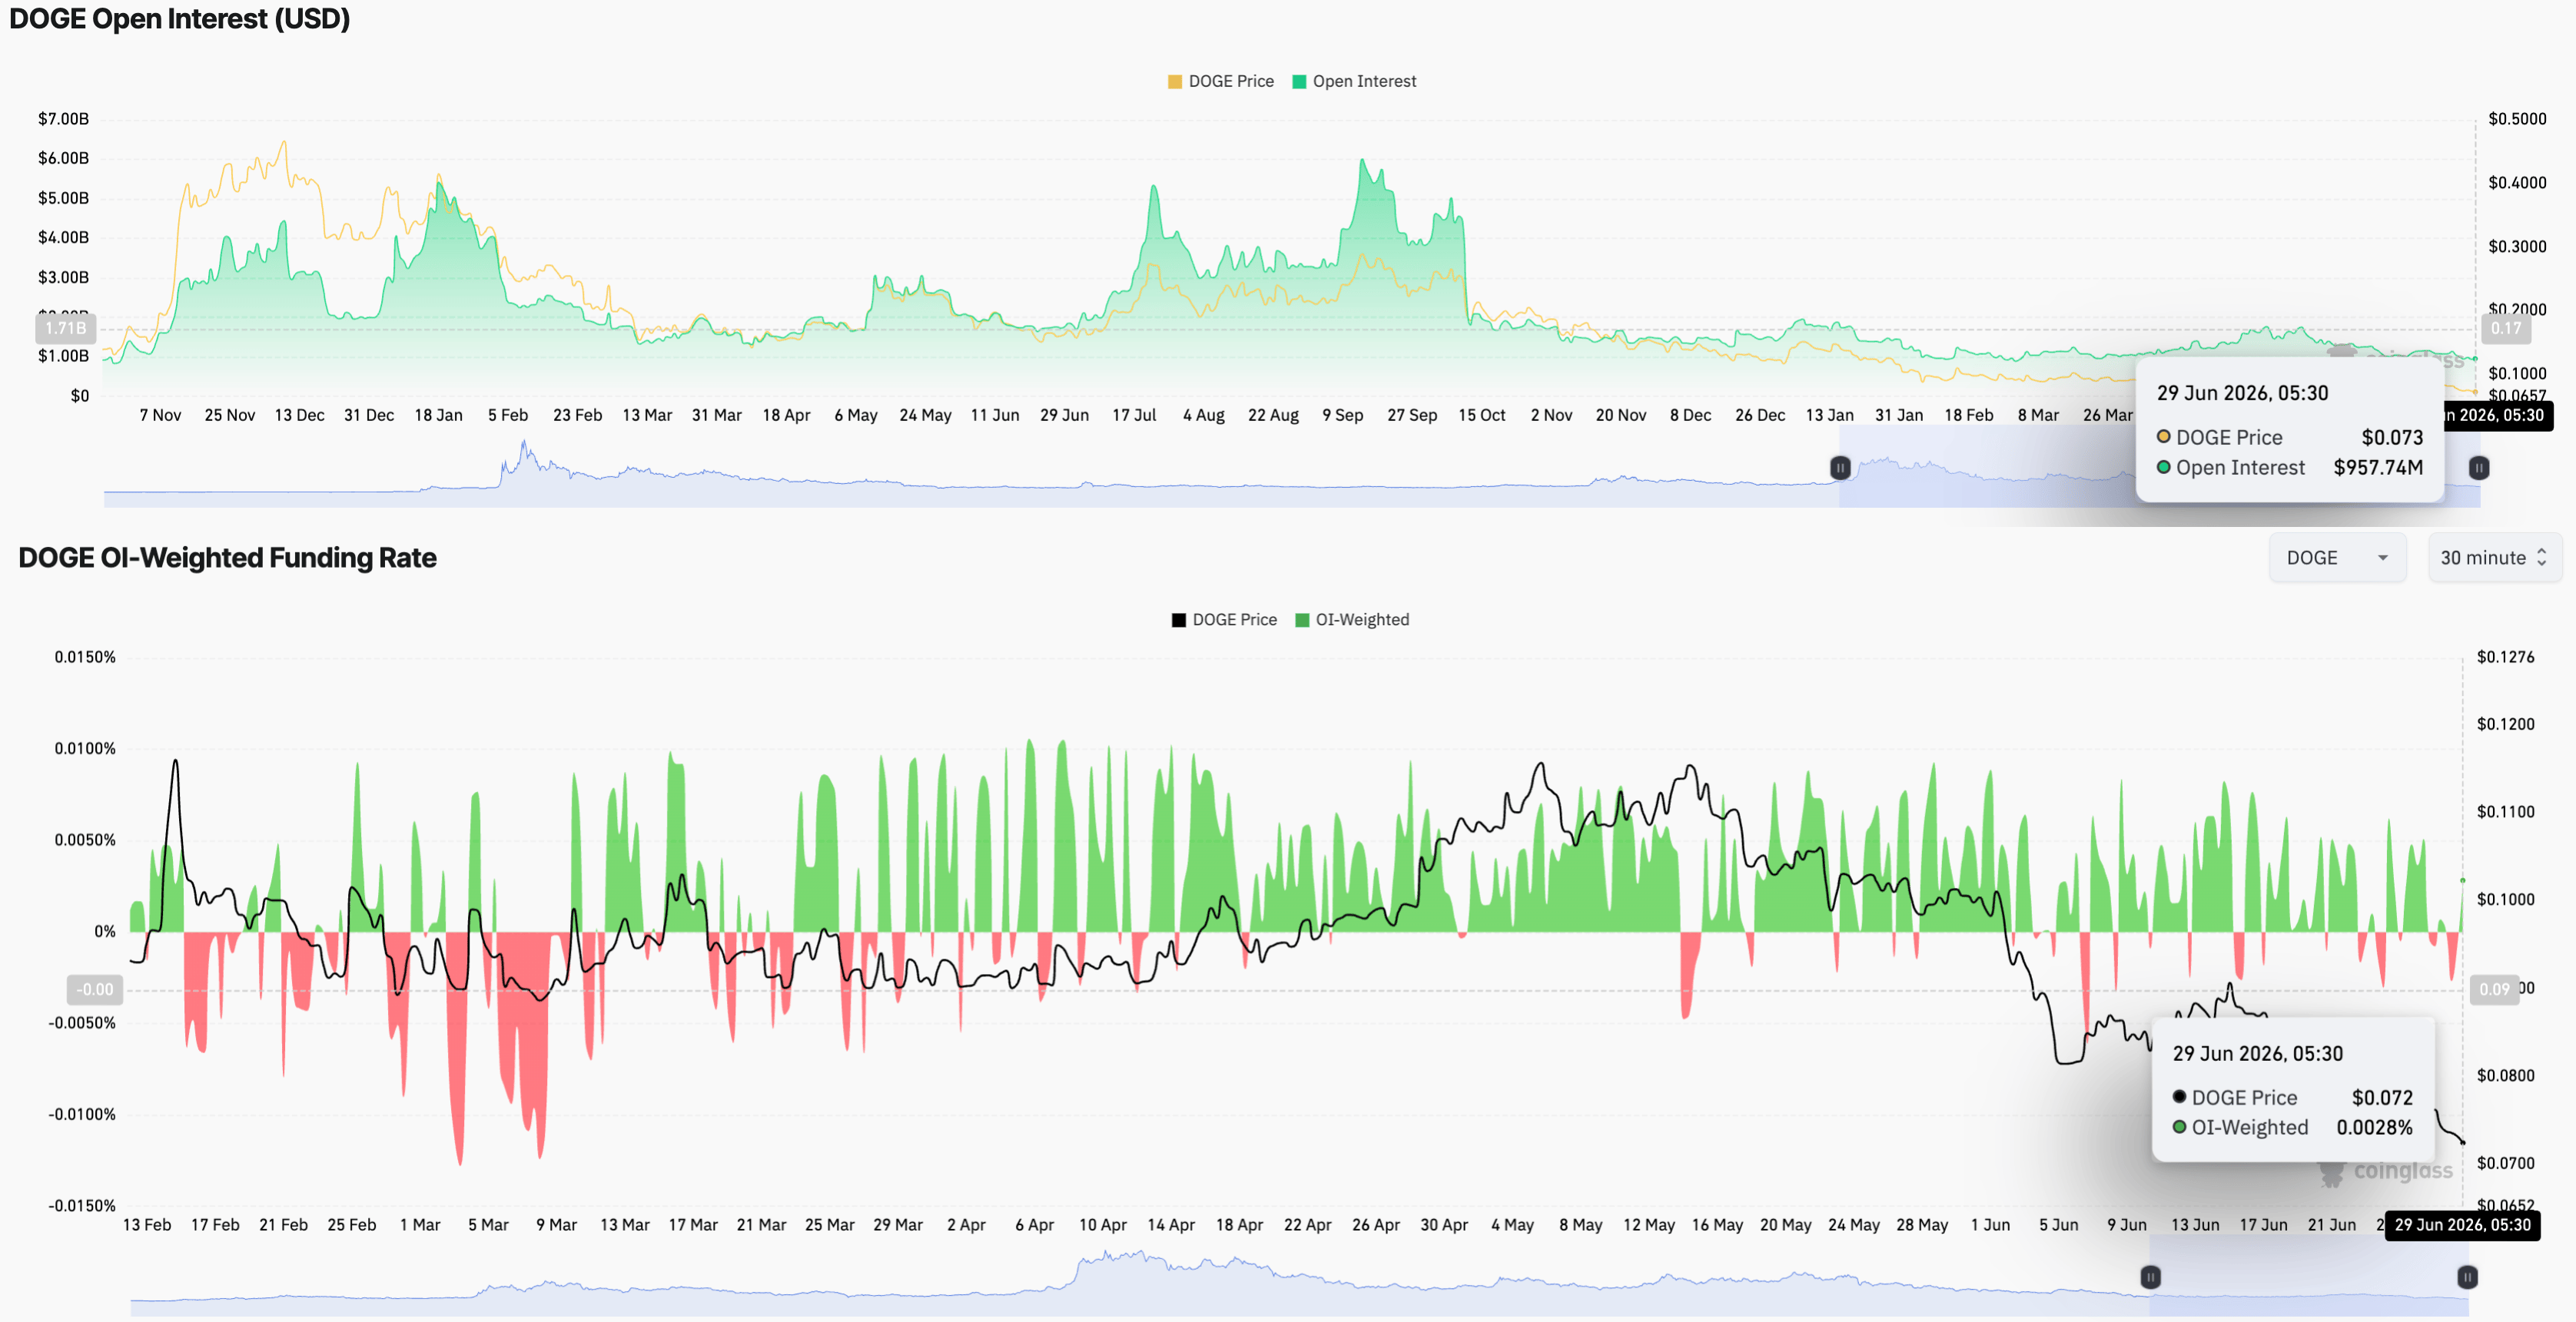Click the DOGE OI-Weighted Funding Rate title
2576x1322 pixels.
coord(228,558)
